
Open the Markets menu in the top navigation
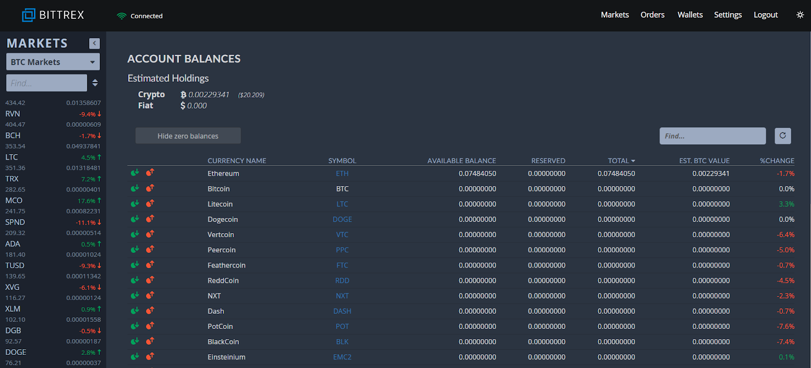coord(615,15)
